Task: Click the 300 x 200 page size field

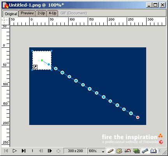Action: pos(75,151)
